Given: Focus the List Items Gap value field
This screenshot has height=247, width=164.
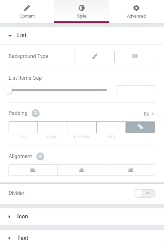Looking at the screenshot, I should tap(136, 91).
